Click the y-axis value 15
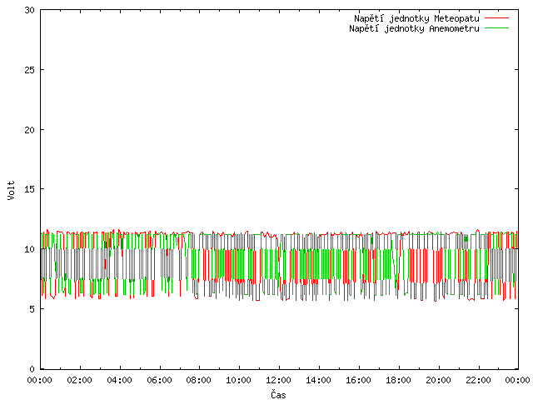The image size is (533, 400). coord(30,189)
